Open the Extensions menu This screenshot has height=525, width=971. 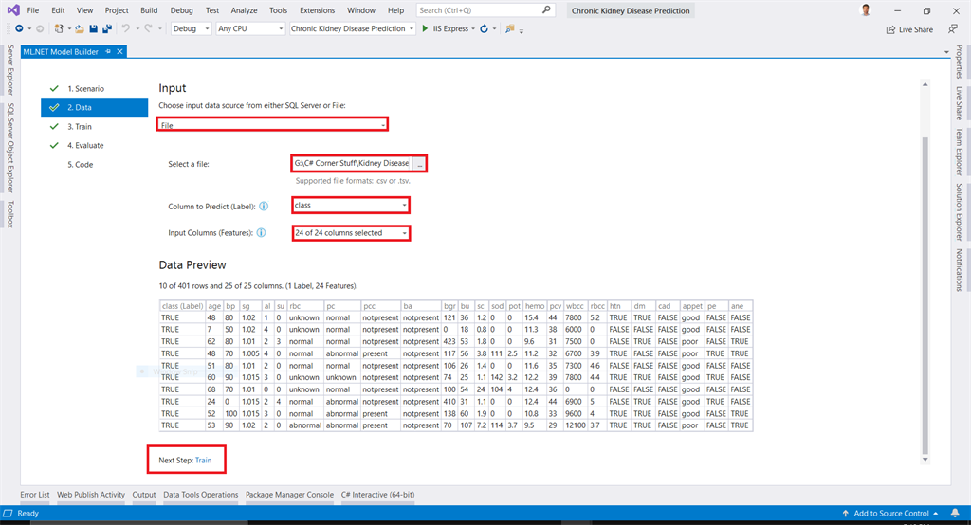tap(317, 10)
